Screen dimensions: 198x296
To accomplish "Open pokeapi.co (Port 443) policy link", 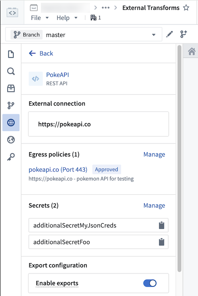I will [58, 170].
